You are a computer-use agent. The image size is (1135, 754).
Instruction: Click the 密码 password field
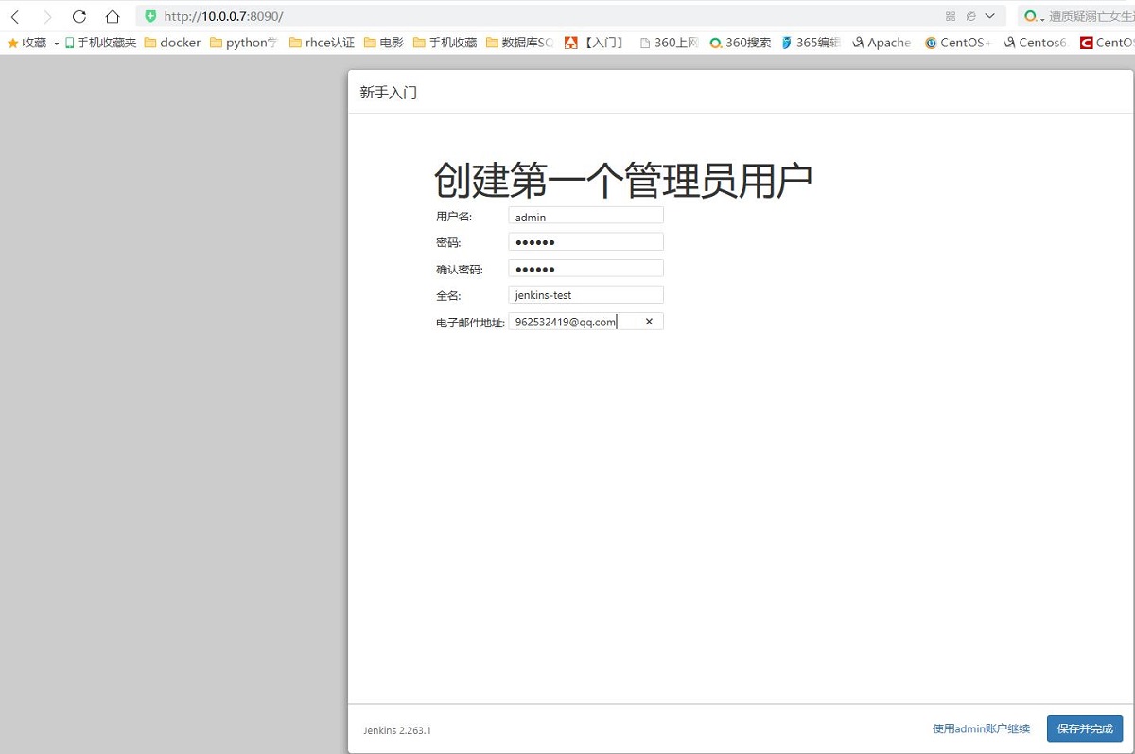pyautogui.click(x=585, y=242)
